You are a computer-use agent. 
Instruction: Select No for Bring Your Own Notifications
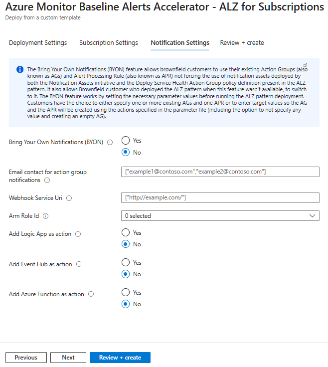(x=126, y=152)
